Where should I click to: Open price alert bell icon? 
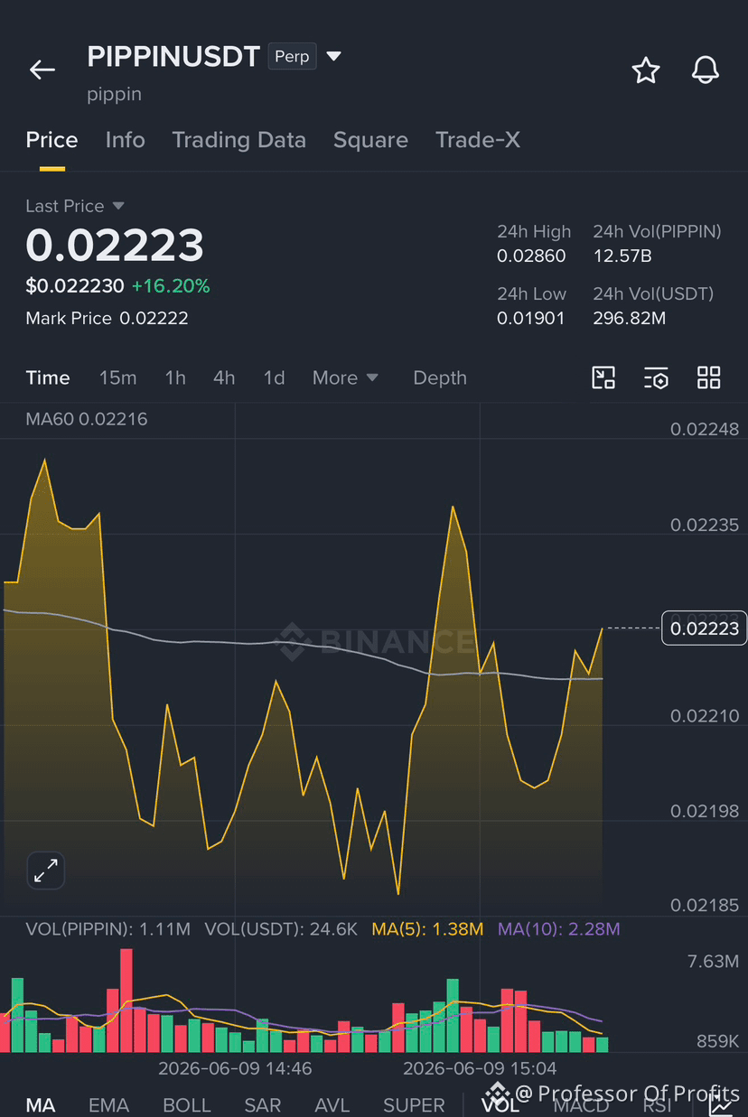705,70
